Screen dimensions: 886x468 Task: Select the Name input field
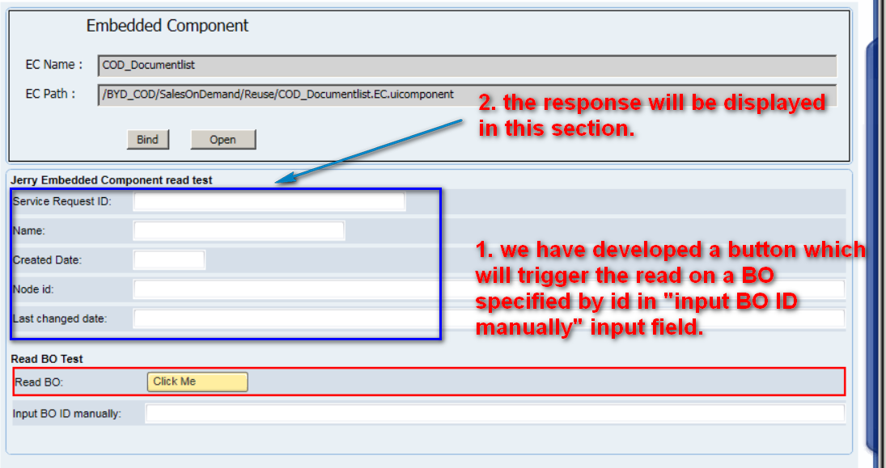[x=239, y=231]
